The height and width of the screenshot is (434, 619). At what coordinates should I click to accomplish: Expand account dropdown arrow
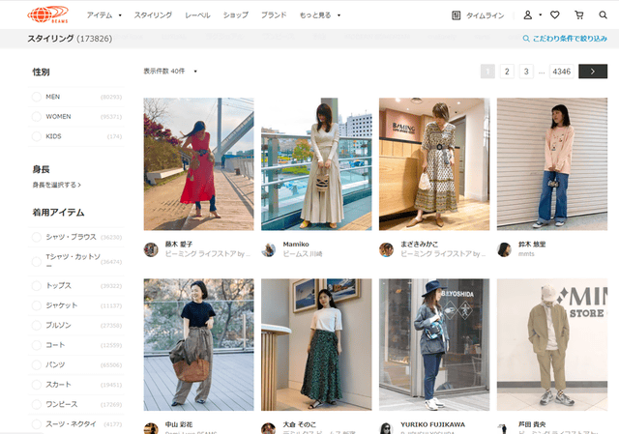point(540,15)
